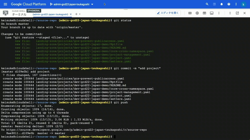Image resolution: width=250 pixels, height=140 pixels.
Task: Click 'Enumerating objects: 17, done.' line
Action: point(27,106)
